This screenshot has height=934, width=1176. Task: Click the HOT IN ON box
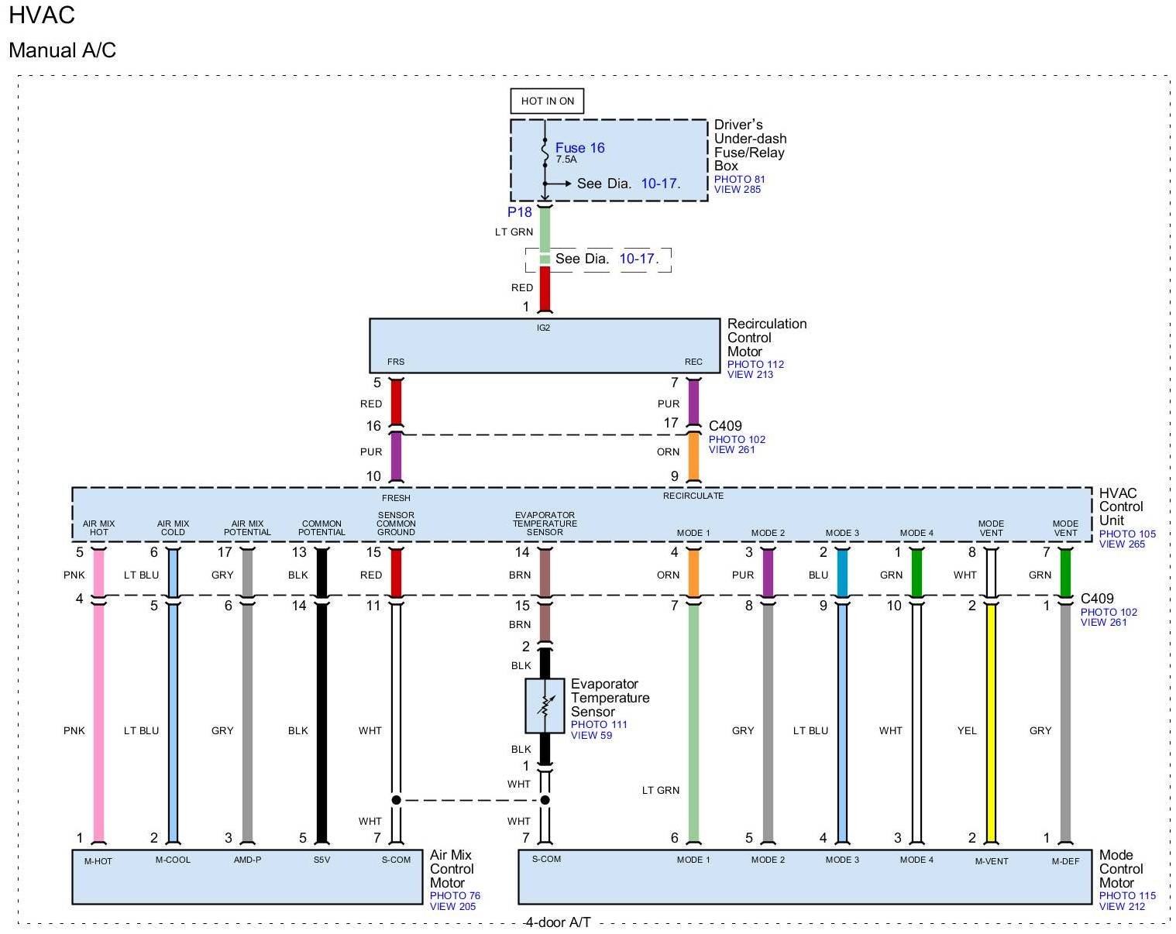547,101
